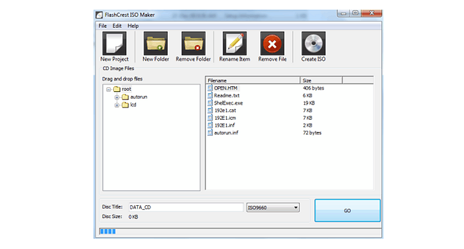This screenshot has width=464, height=249.
Task: Click the 19 KB size value
Action: pyautogui.click(x=309, y=103)
